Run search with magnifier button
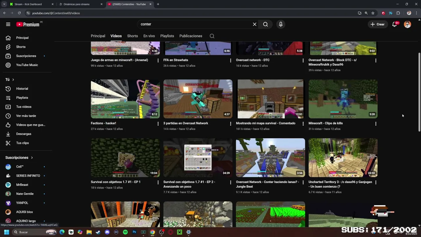The width and height of the screenshot is (421, 237). (265, 24)
